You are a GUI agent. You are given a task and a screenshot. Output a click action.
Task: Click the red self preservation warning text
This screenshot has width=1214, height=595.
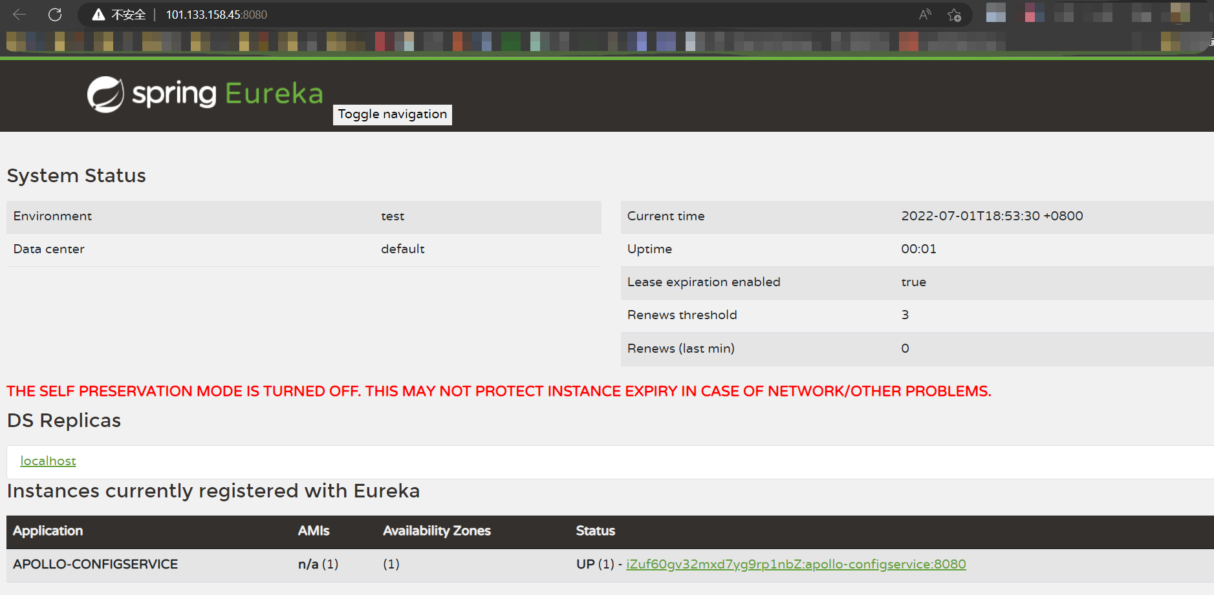point(498,391)
